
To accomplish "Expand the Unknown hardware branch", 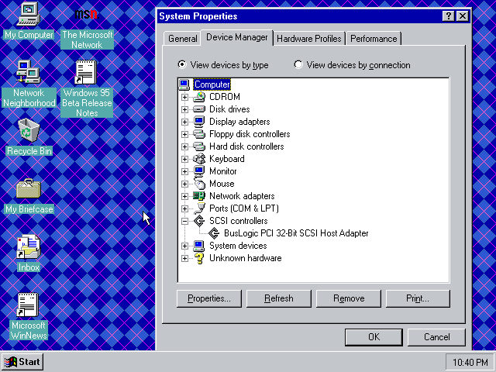I will (x=184, y=258).
